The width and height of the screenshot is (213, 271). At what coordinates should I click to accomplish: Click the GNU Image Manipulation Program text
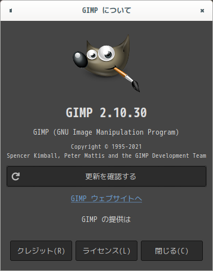click(106, 132)
